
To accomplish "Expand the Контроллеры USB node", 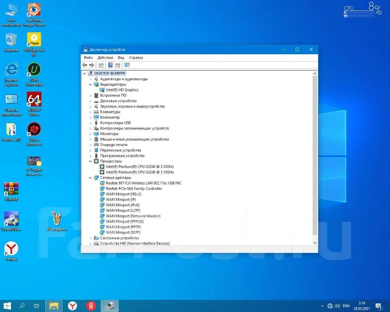I will pos(91,122).
